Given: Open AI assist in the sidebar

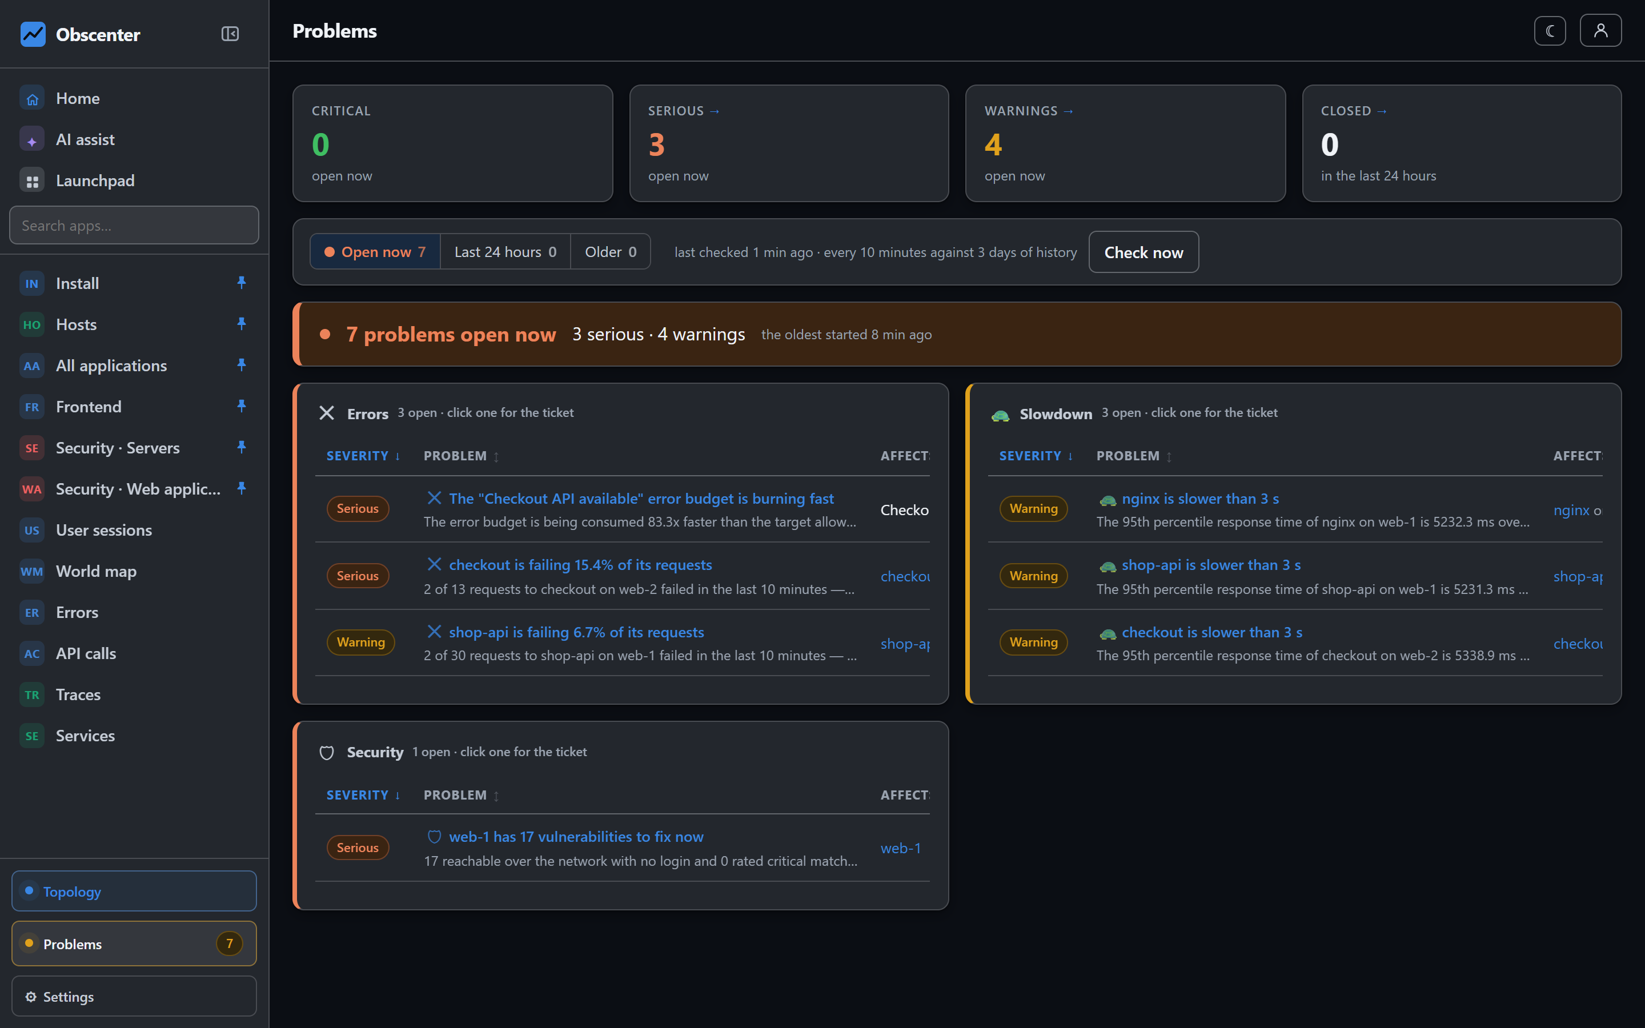Looking at the screenshot, I should [x=134, y=139].
